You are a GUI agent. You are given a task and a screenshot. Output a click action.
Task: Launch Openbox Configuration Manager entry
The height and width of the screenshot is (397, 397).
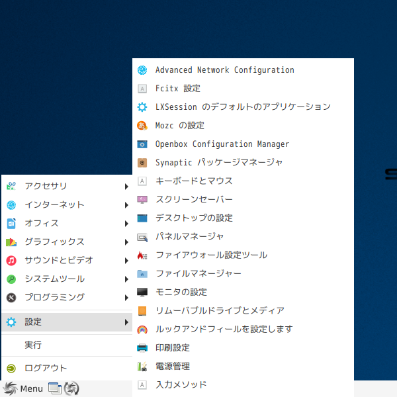click(243, 144)
